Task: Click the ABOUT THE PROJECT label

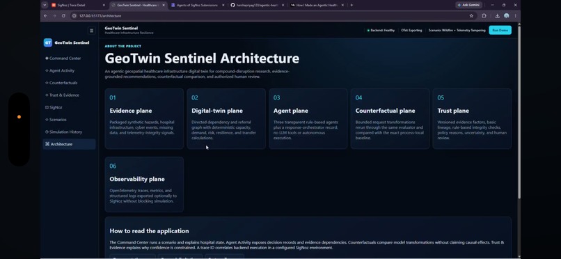Action: click(x=123, y=46)
